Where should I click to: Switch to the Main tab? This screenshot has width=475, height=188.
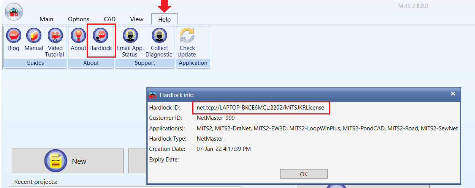click(46, 19)
